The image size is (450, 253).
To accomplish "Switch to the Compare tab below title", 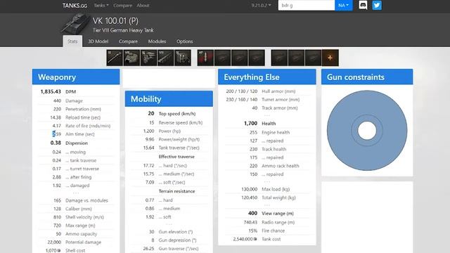I will pyautogui.click(x=128, y=41).
